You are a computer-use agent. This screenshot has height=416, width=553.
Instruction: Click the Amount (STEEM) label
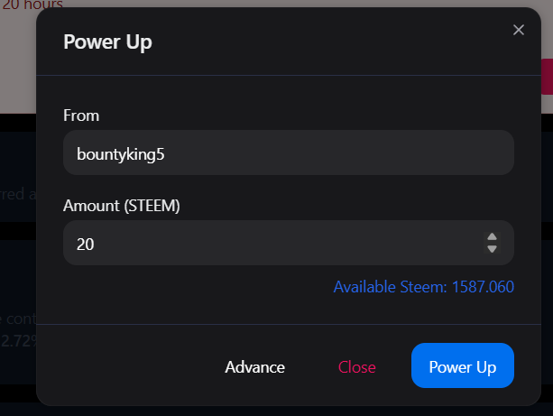[122, 206]
